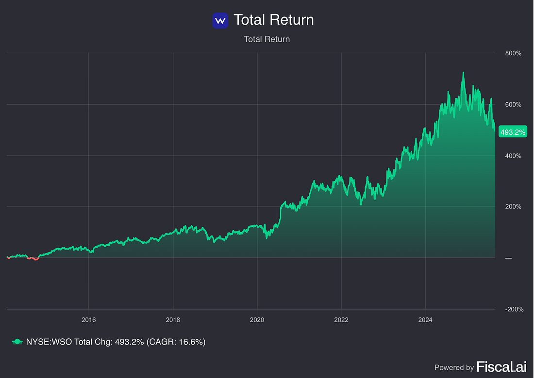Viewport: 534px width, 378px height.
Task: Click the red negative segment of the line
Action: (x=33, y=259)
